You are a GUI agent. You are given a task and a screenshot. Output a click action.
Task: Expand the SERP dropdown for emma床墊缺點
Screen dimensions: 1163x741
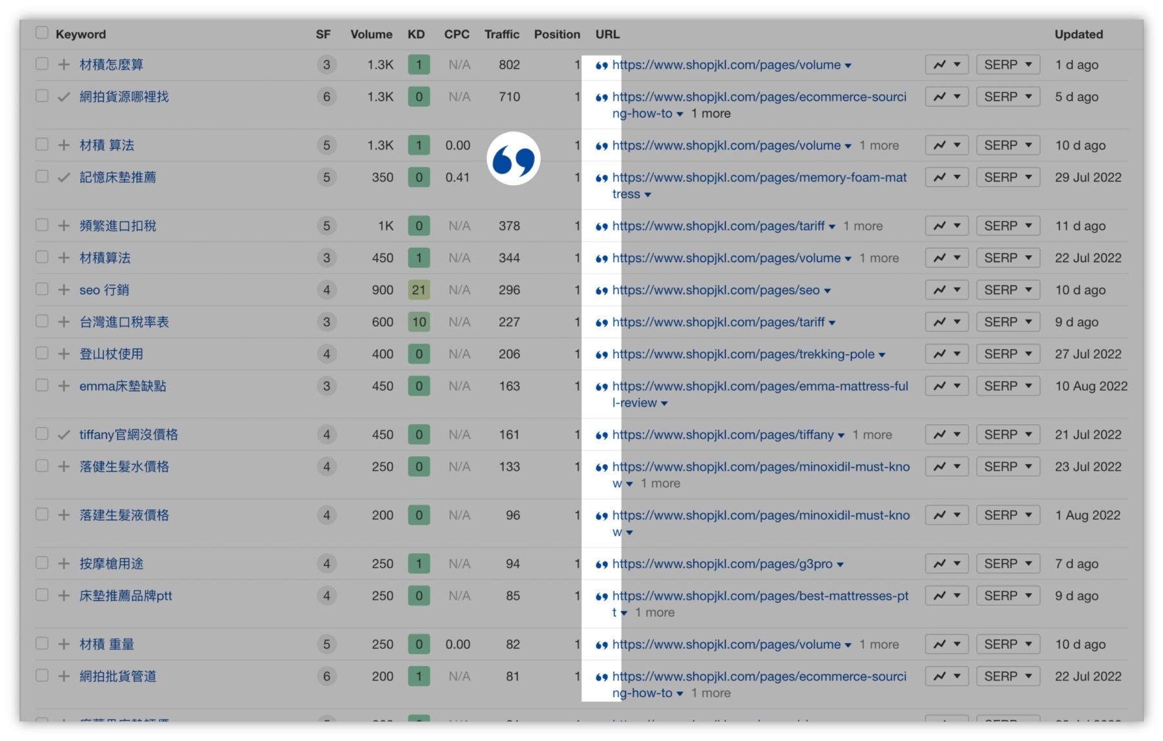coord(1008,386)
